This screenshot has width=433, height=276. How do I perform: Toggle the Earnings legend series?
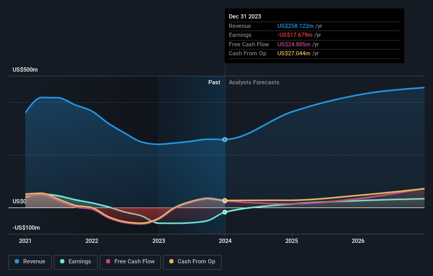(75, 262)
